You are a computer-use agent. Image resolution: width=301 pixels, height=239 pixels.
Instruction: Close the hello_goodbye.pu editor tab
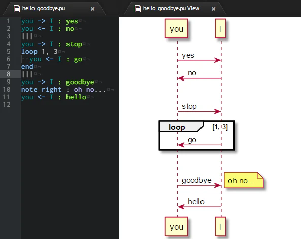pyautogui.click(x=93, y=9)
